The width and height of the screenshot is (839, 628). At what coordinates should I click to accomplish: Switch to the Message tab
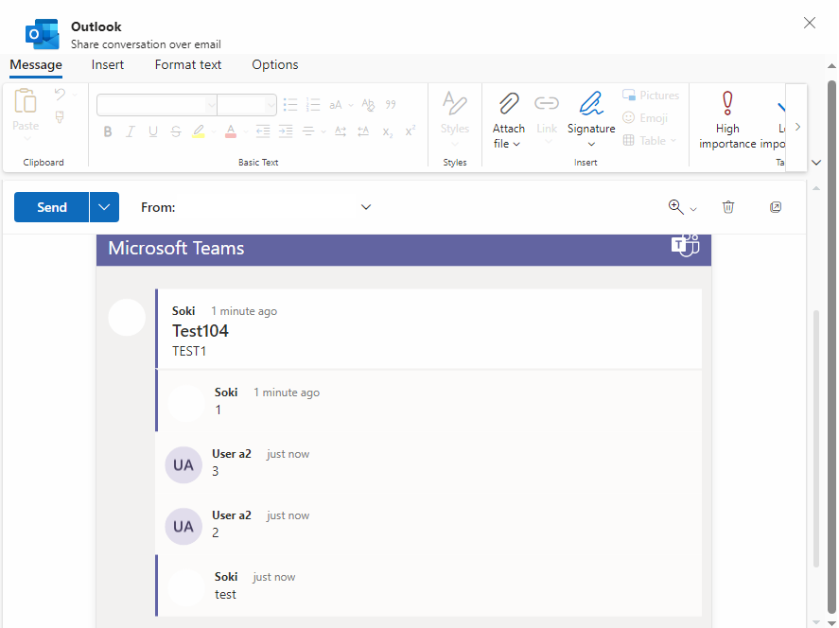coord(36,65)
